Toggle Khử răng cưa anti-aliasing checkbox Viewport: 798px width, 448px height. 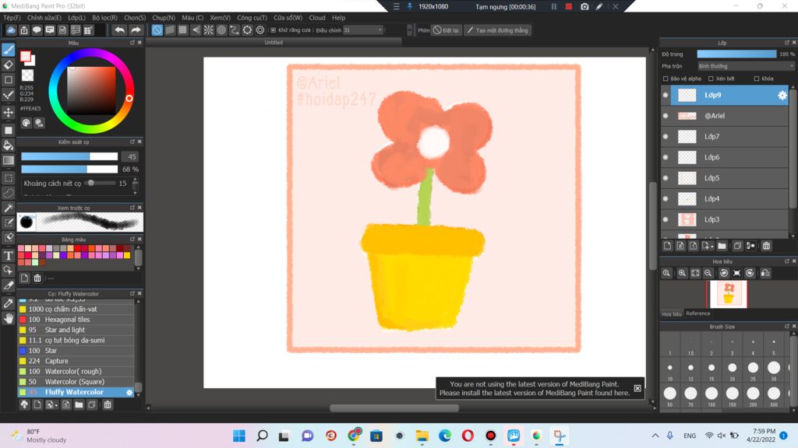click(274, 30)
